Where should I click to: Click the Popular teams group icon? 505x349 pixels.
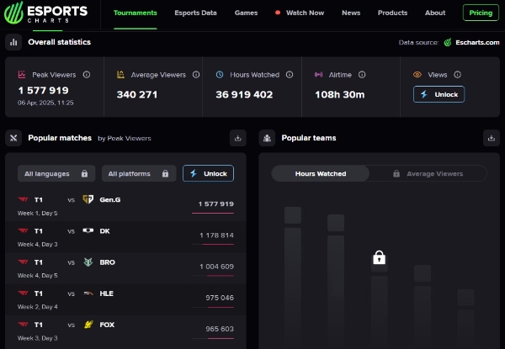pos(267,138)
